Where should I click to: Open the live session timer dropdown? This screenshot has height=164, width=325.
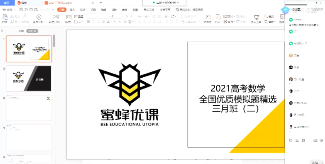point(178,3)
